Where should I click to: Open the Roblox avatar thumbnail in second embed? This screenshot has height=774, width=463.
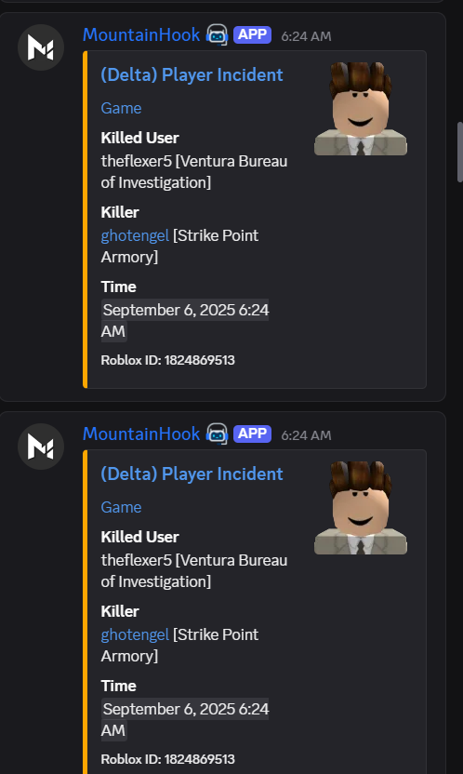(x=361, y=508)
